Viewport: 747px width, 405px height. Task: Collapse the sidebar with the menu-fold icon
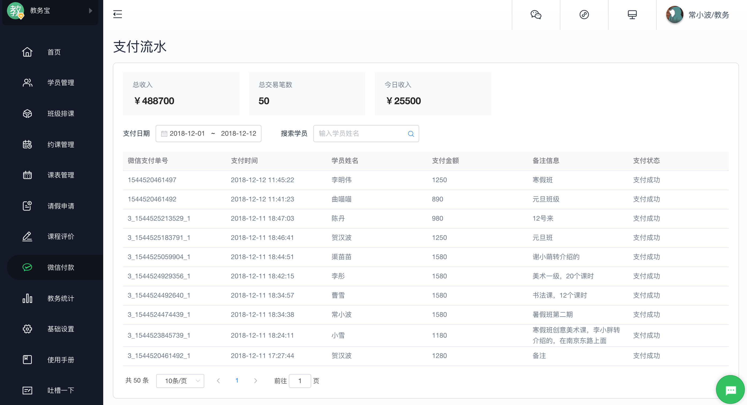pyautogui.click(x=117, y=14)
